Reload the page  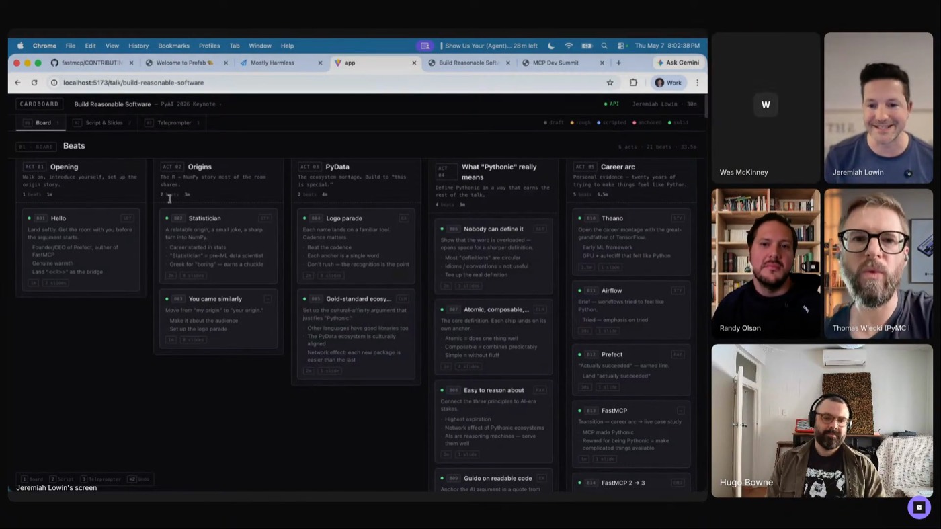[x=34, y=83]
